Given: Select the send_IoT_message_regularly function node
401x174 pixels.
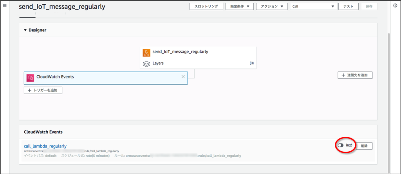Looking at the screenshot, I should (x=180, y=52).
